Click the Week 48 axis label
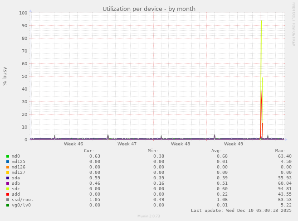 click(181, 144)
